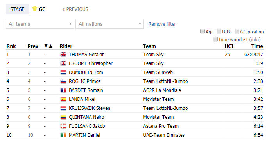269x141 pixels.
Task: Toggle the BIBs checkbox
Action: coord(219,31)
